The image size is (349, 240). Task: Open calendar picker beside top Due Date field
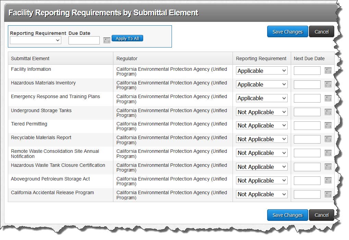click(107, 40)
